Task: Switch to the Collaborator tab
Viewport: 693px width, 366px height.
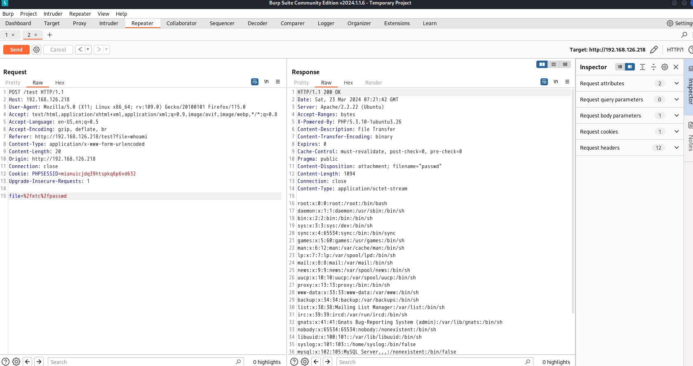Action: point(181,23)
